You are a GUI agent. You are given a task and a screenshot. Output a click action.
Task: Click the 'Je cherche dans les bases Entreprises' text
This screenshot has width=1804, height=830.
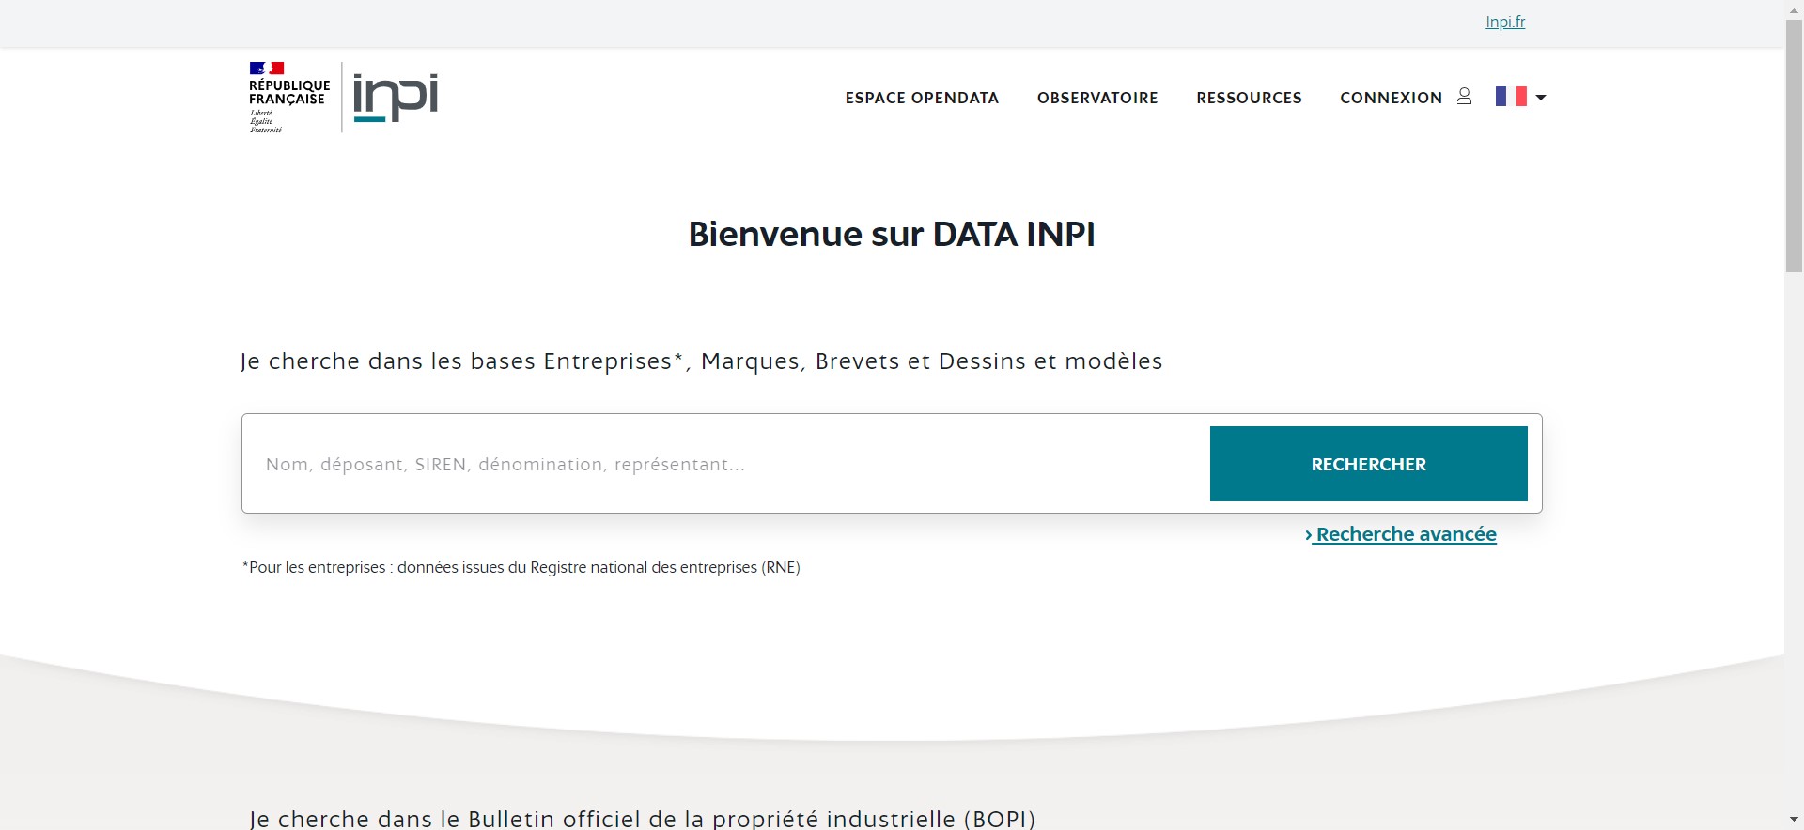click(702, 361)
